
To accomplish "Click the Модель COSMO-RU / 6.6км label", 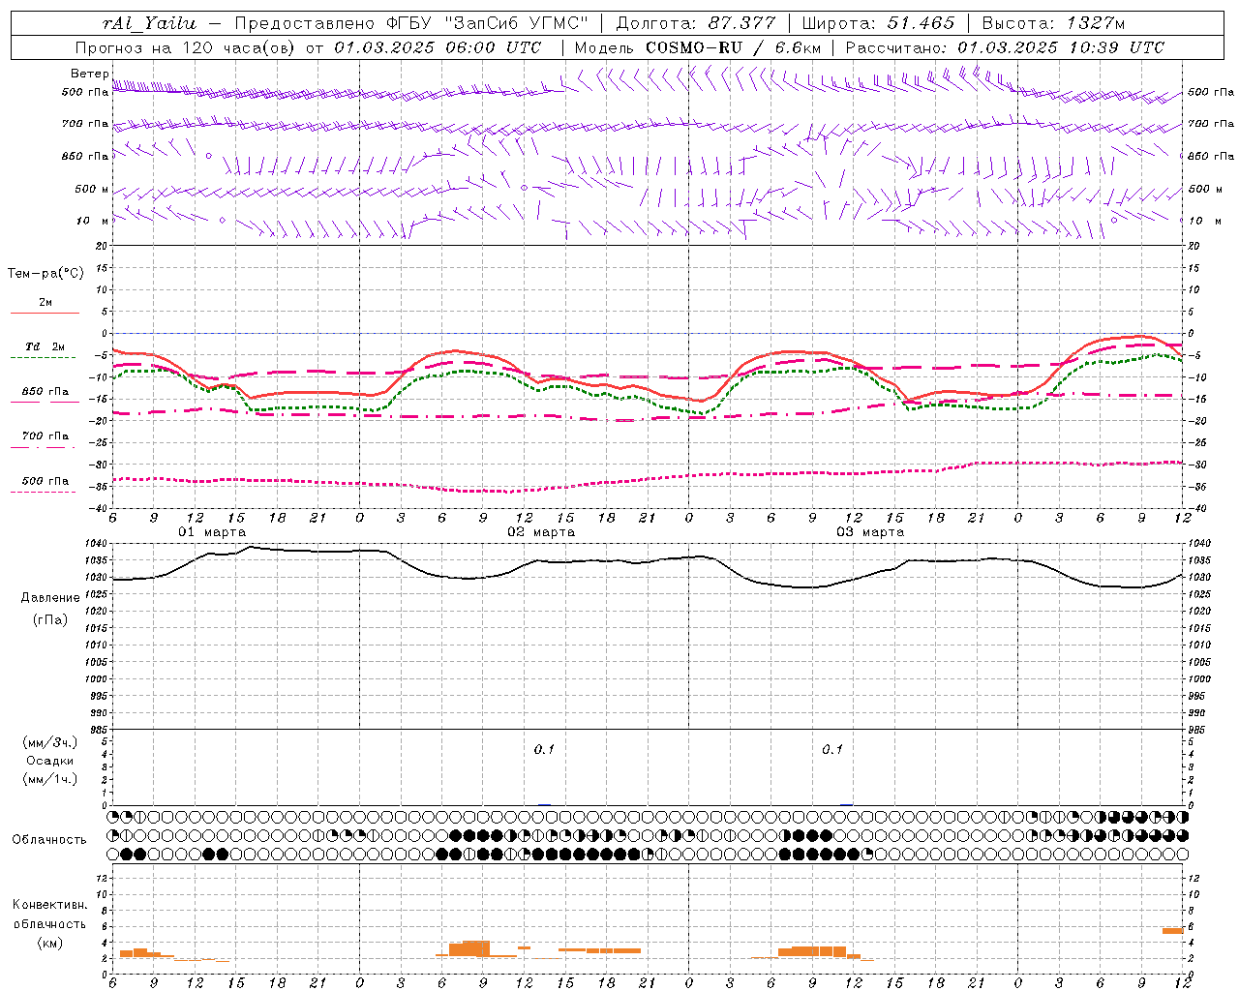I will click(698, 47).
